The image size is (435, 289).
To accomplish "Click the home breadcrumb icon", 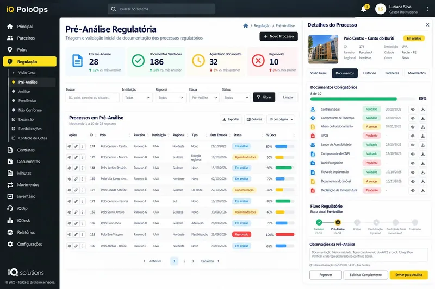I will pyautogui.click(x=246, y=25).
